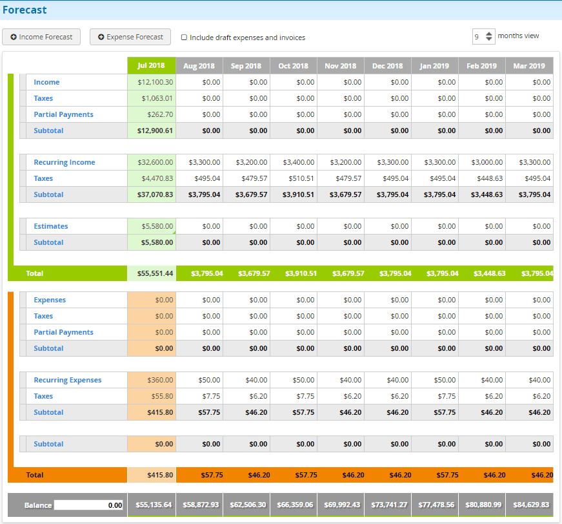Open Taxes link under Income
This screenshot has width=562, height=524.
[x=43, y=98]
